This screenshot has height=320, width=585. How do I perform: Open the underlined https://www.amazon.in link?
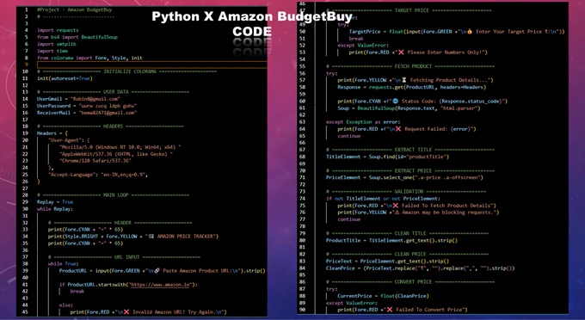(160, 285)
